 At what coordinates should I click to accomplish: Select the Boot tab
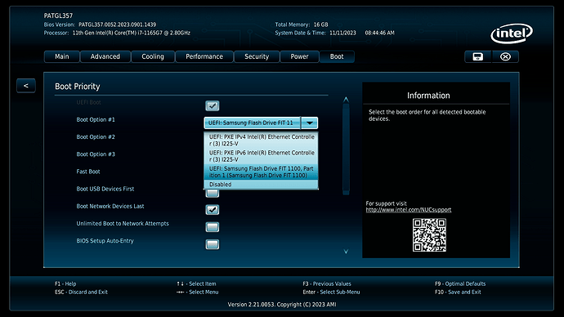coord(337,57)
